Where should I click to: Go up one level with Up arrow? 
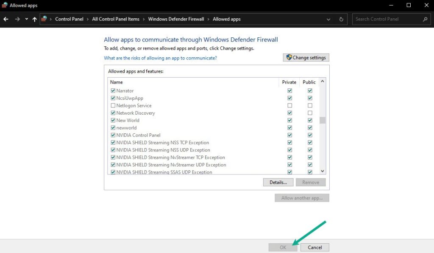[35, 19]
